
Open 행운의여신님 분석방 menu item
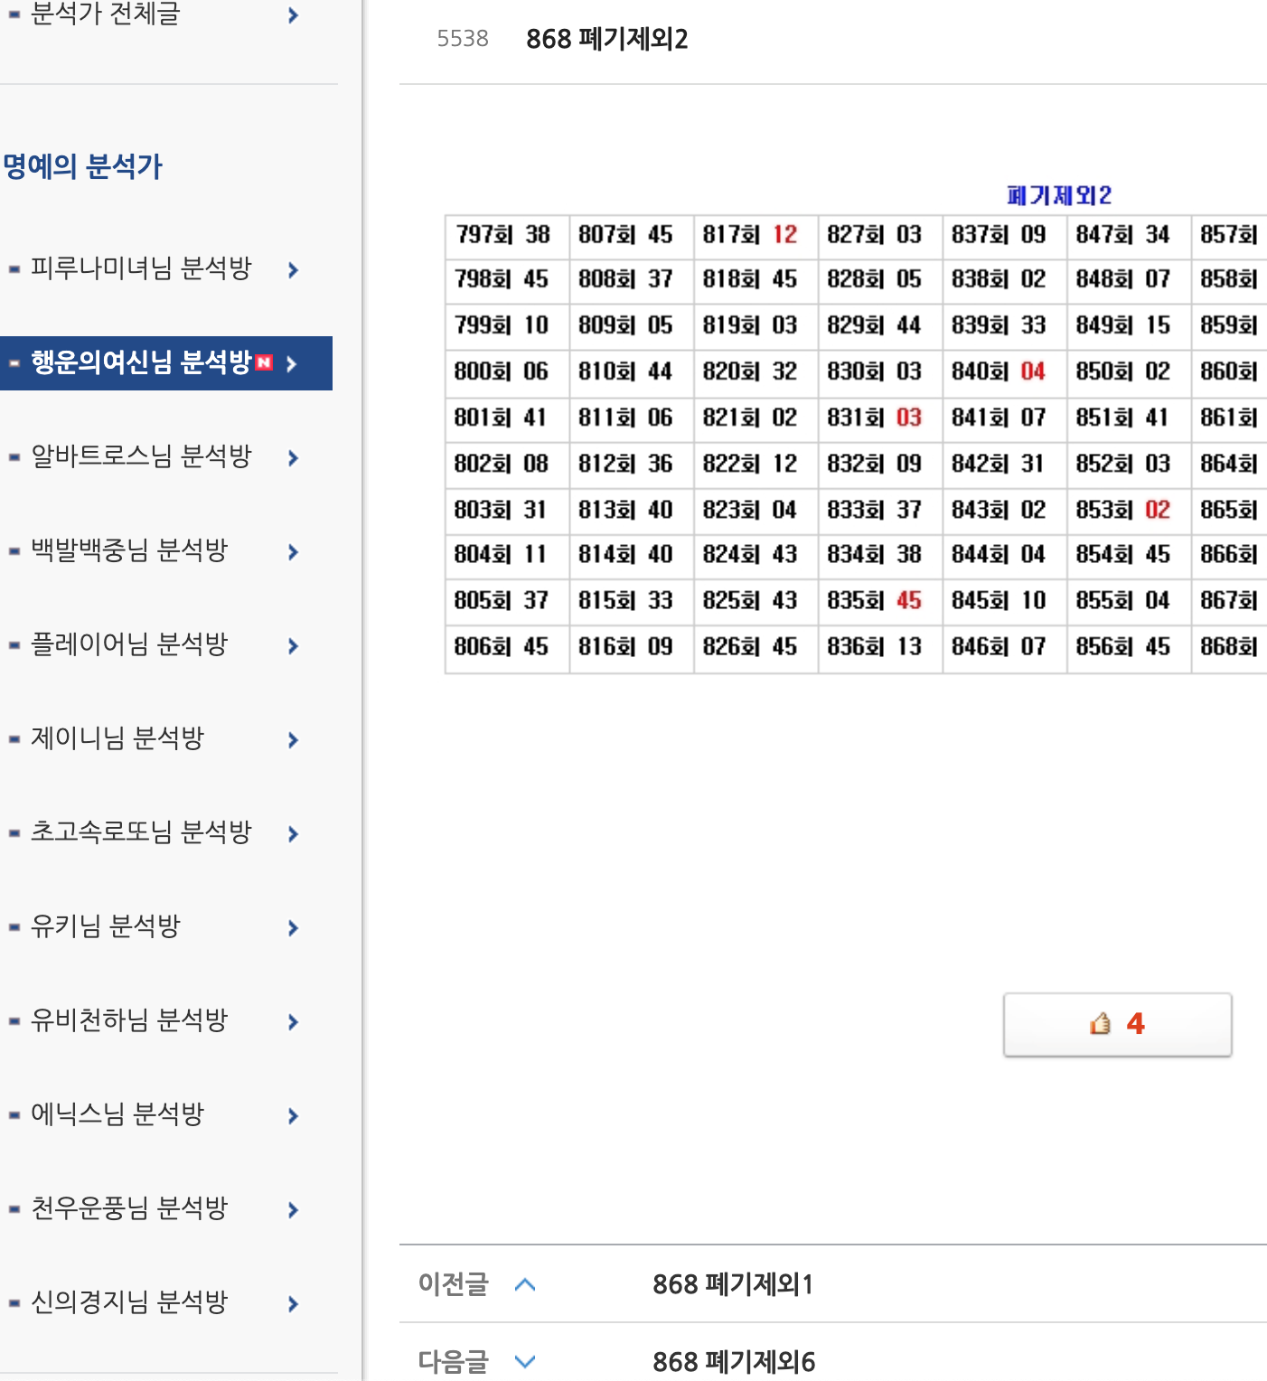point(141,363)
